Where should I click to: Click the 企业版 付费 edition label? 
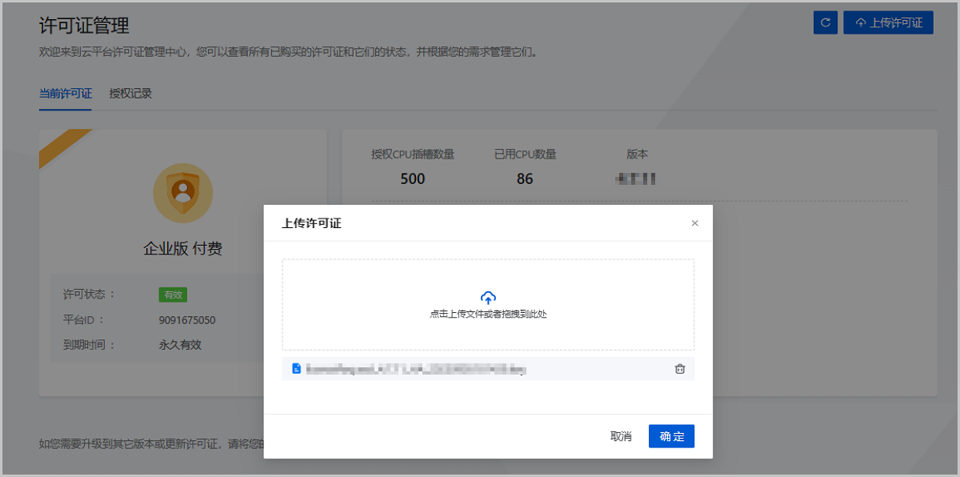point(182,249)
